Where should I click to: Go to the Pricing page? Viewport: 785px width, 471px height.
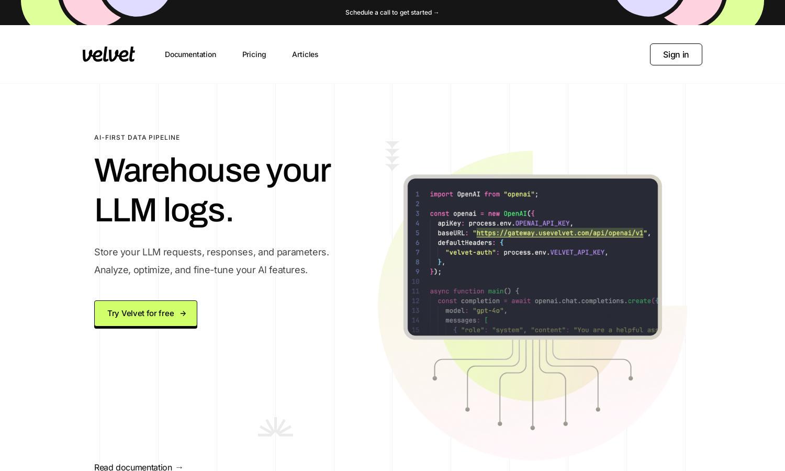pos(254,54)
